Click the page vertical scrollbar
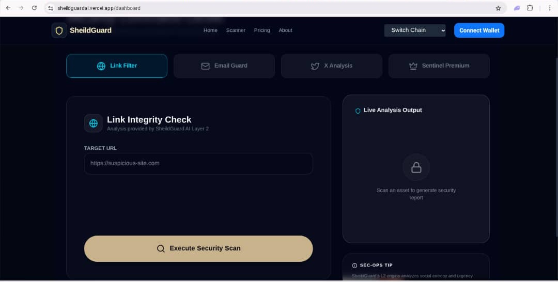558x282 pixels. (x=556, y=148)
